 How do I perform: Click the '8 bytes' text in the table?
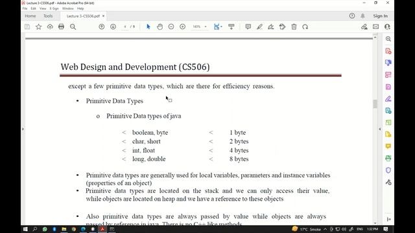(x=239, y=159)
